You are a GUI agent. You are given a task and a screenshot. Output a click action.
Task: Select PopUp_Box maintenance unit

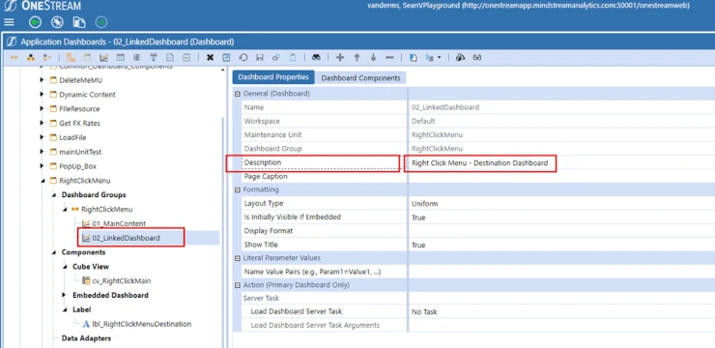(x=77, y=166)
